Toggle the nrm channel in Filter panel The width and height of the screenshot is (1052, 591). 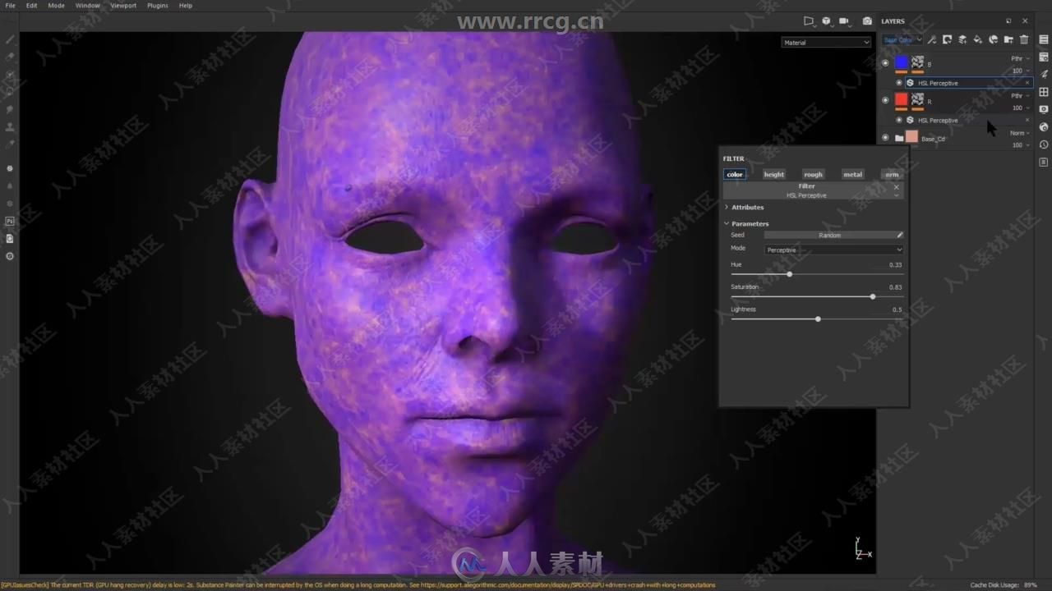pyautogui.click(x=892, y=174)
